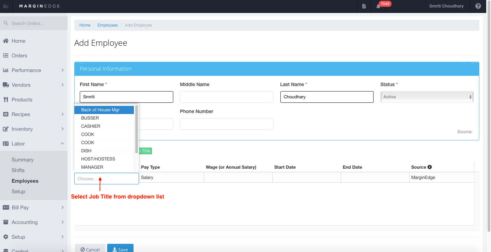Click the Orders list icon
The width and height of the screenshot is (491, 252).
[x=5, y=56]
